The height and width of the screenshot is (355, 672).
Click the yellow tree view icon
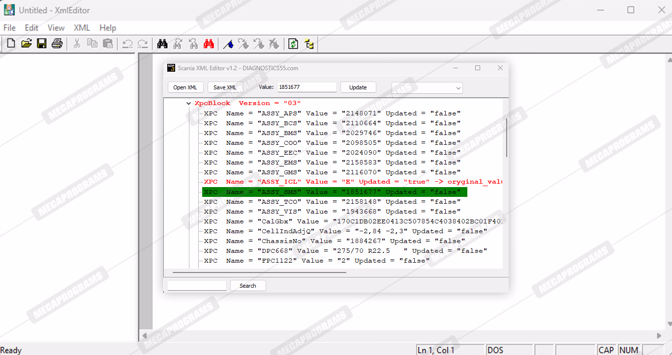click(x=309, y=44)
